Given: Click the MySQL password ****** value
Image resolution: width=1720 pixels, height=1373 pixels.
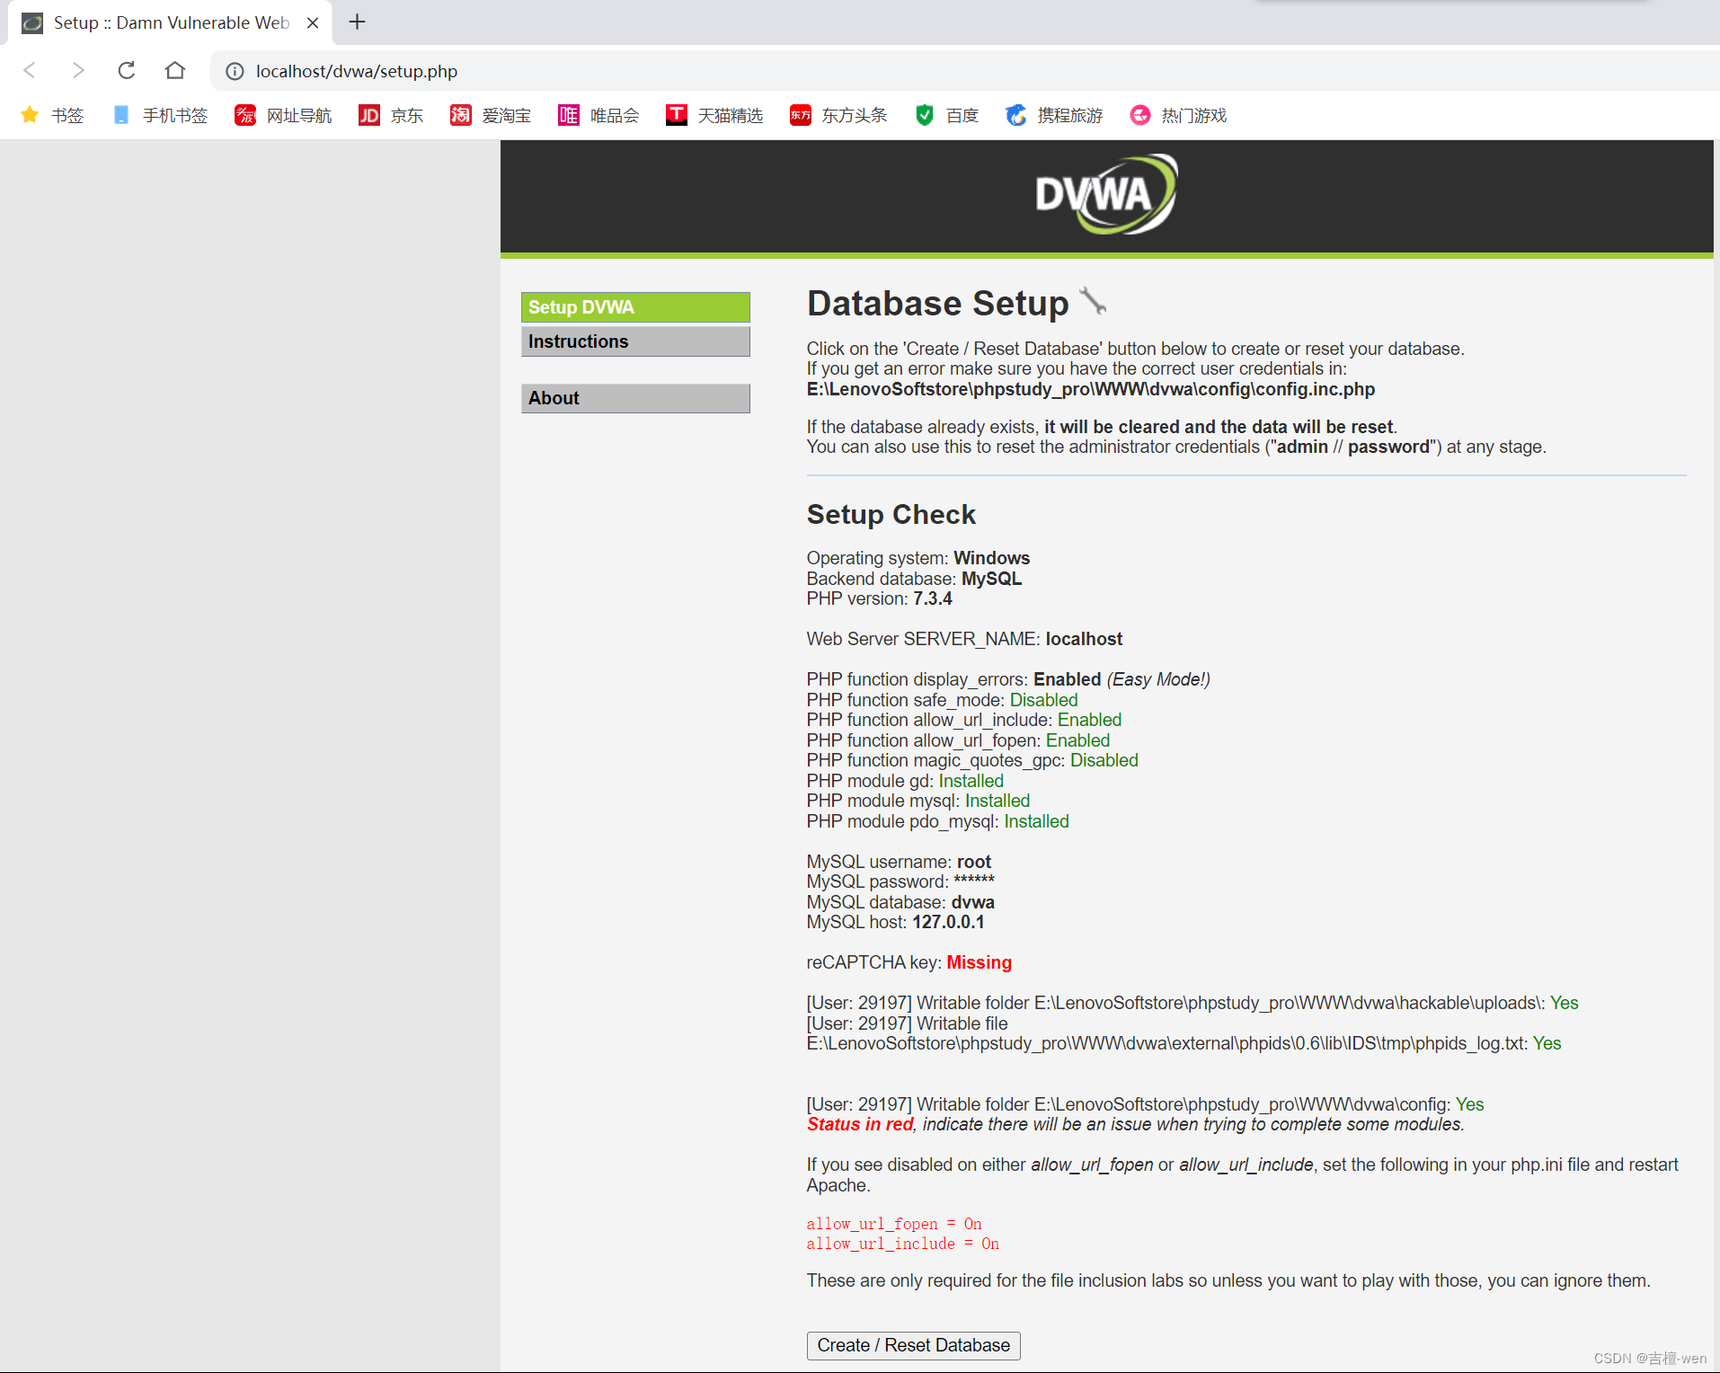Looking at the screenshot, I should pyautogui.click(x=974, y=881).
